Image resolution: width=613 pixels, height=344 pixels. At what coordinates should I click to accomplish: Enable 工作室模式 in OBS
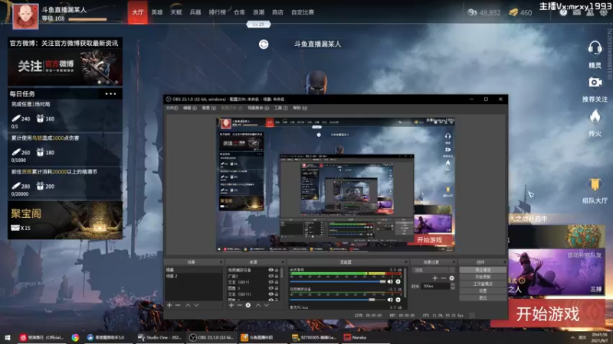pyautogui.click(x=483, y=284)
